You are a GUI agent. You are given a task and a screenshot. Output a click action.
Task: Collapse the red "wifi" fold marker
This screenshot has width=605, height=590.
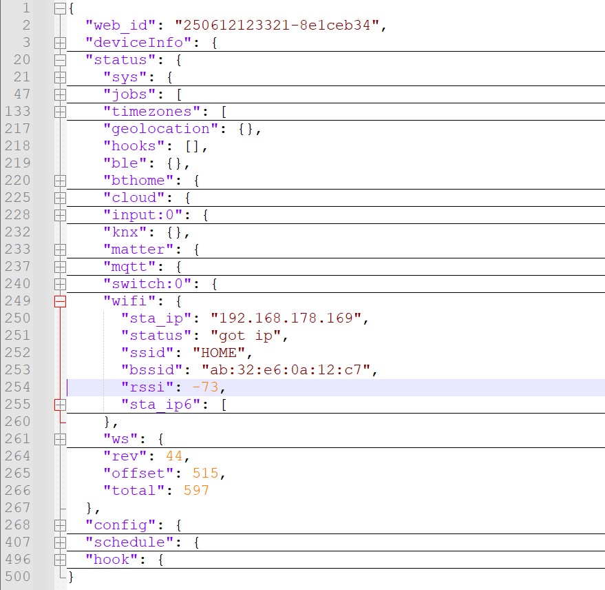60,301
